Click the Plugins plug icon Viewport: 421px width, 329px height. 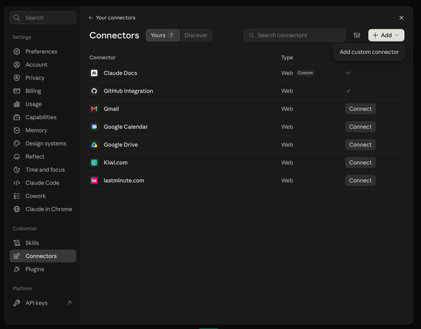click(16, 269)
